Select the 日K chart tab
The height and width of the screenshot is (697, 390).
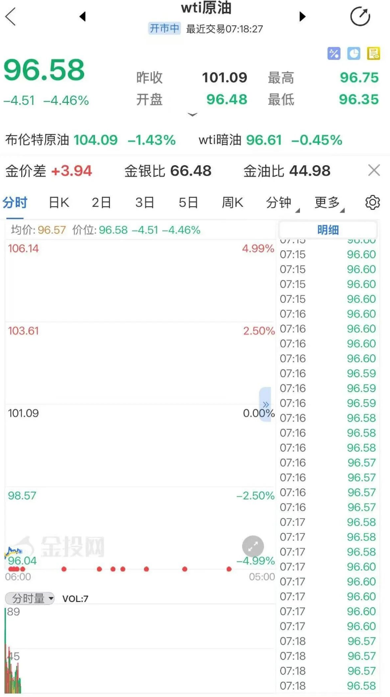click(59, 202)
